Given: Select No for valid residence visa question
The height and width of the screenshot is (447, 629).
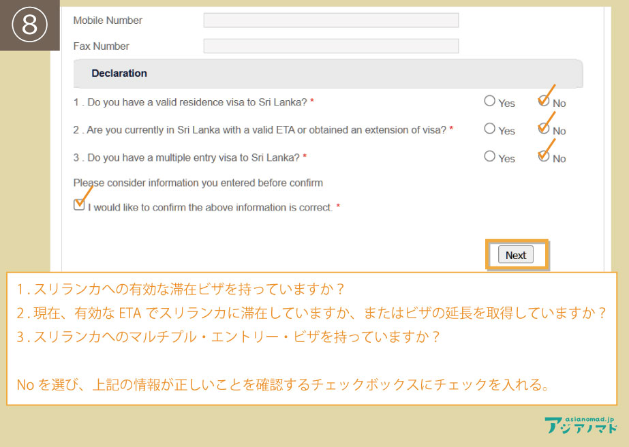Looking at the screenshot, I should (543, 101).
